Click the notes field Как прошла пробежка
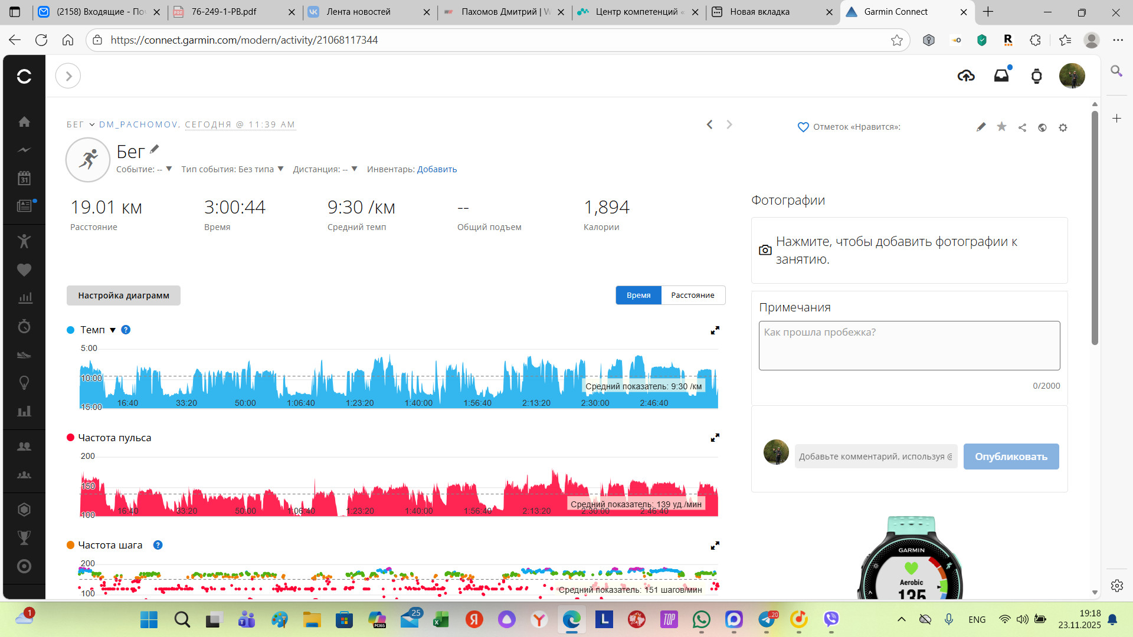 (909, 346)
